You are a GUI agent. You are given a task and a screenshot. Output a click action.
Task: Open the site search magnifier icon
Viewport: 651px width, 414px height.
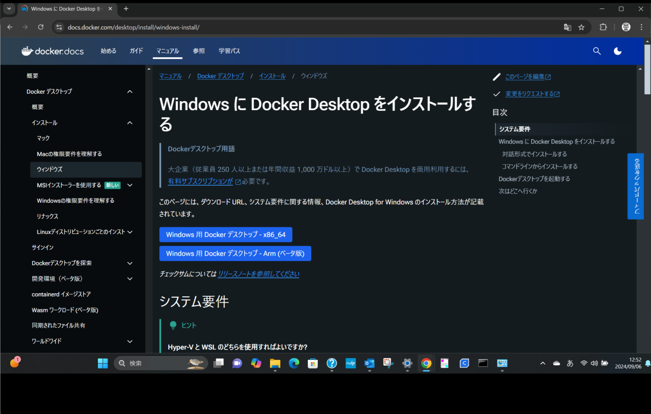click(597, 51)
